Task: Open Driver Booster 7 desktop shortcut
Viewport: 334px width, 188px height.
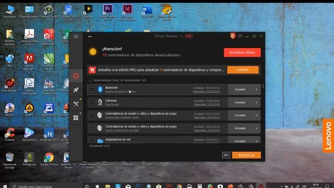Action: [x=9, y=85]
